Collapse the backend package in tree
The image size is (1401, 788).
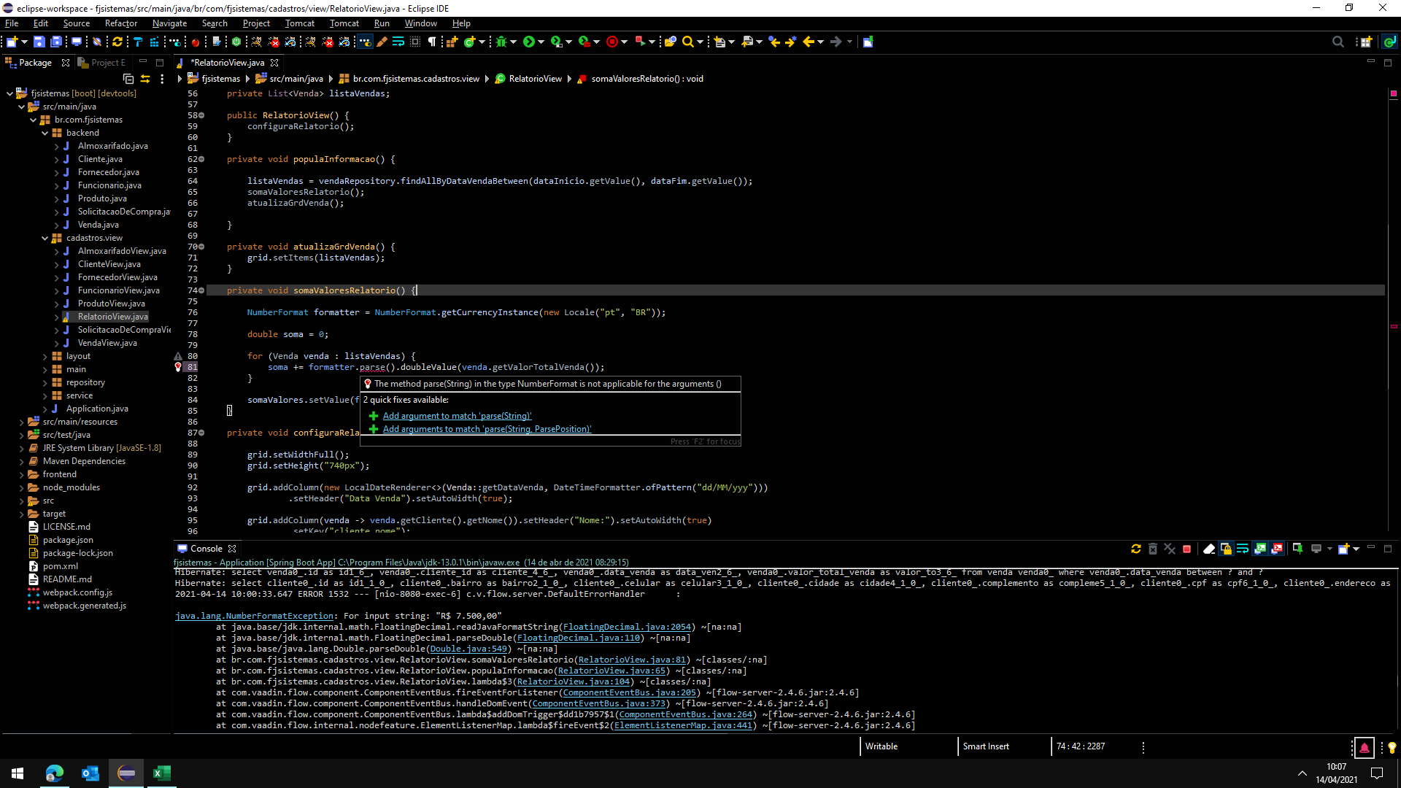coord(45,133)
